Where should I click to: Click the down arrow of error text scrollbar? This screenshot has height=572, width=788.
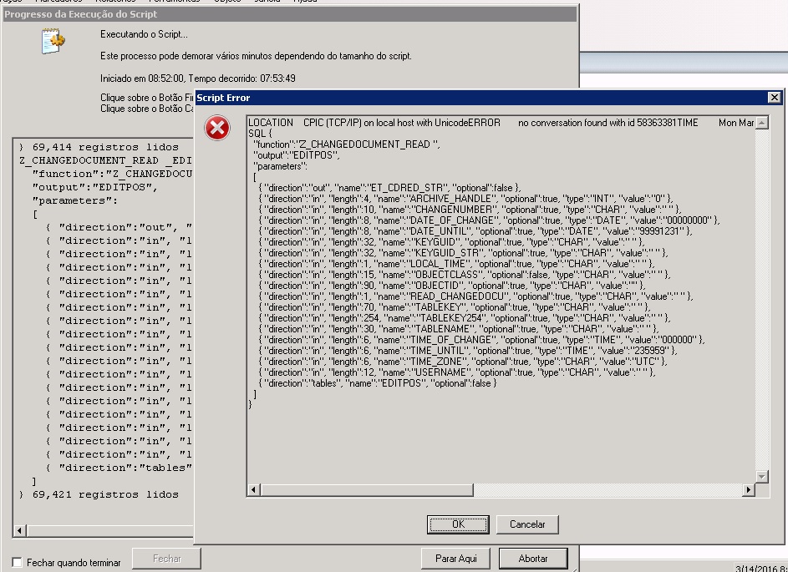coord(762,477)
